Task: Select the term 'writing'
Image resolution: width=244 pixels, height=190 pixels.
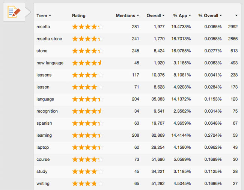Action: (x=43, y=184)
